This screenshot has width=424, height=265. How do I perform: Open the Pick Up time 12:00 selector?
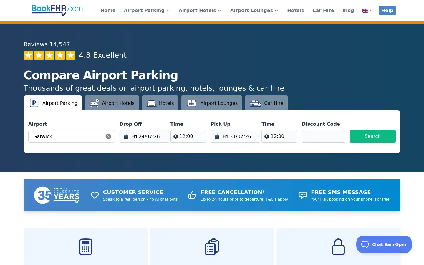[x=279, y=136]
